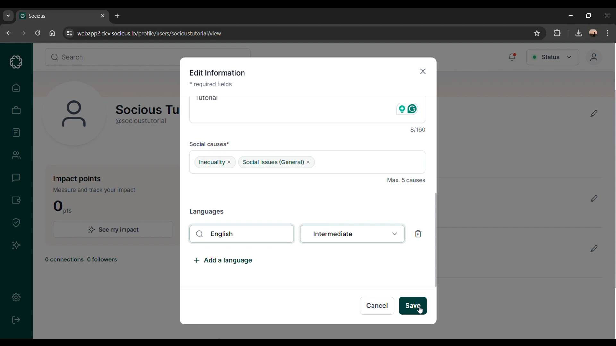Screen dimensions: 616x346
Task: Open the notifications bell
Action: tap(512, 57)
